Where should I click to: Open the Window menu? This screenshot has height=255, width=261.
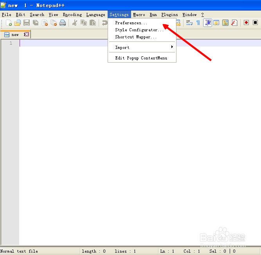coord(189,14)
